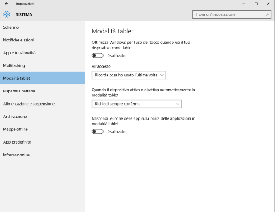This screenshot has height=212, width=275.
Task: Toggle hide app icons on taskbar switch
Action: tap(97, 132)
